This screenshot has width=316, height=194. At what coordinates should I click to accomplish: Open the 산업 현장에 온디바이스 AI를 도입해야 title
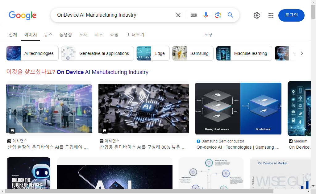point(48,147)
